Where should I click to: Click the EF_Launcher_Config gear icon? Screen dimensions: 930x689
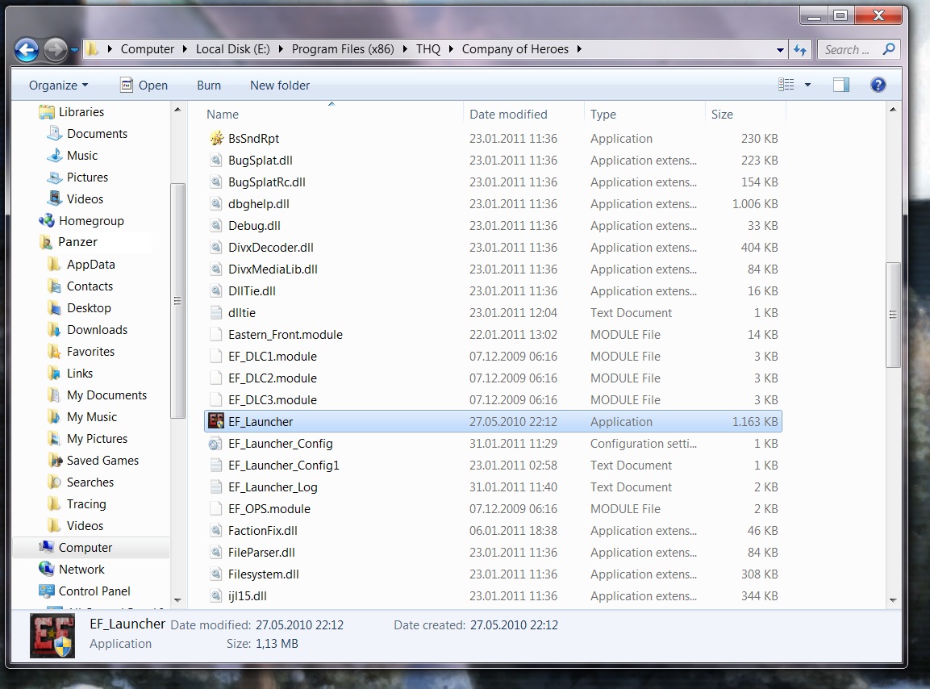pos(216,443)
